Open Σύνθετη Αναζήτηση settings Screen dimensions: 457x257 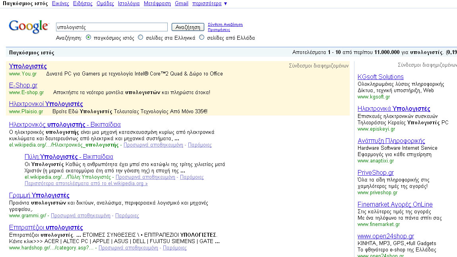pyautogui.click(x=225, y=24)
